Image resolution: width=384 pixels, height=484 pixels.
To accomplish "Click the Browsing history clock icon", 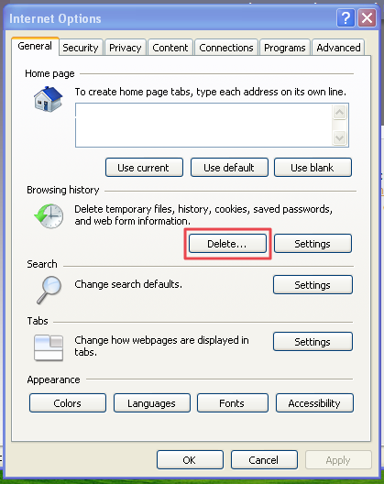I will pos(49,216).
